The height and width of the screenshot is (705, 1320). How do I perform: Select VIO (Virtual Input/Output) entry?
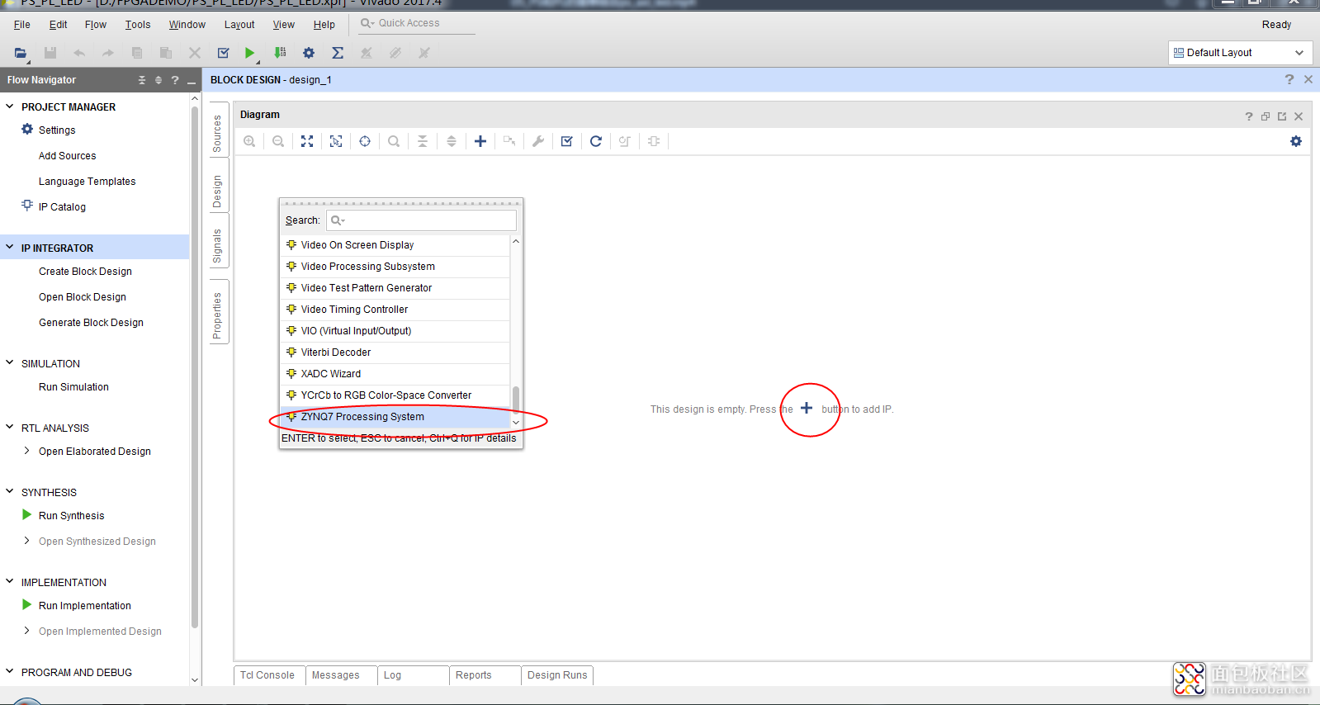[x=395, y=331]
